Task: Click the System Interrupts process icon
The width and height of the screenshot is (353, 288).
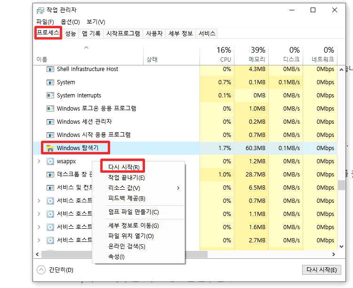Action: tap(50, 96)
